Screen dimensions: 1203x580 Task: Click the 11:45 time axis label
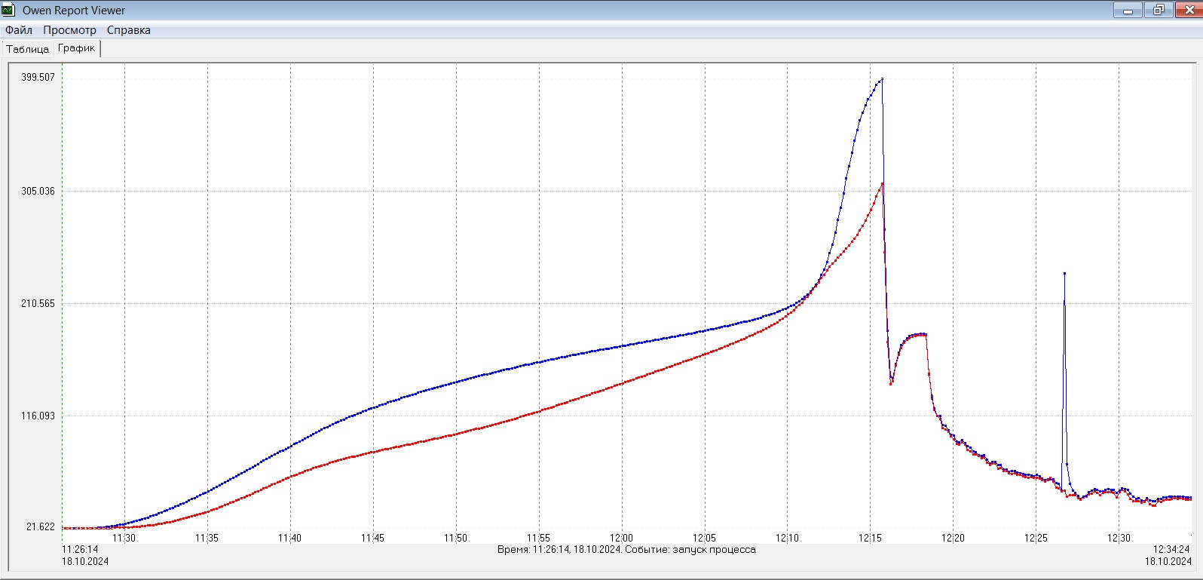pyautogui.click(x=373, y=538)
